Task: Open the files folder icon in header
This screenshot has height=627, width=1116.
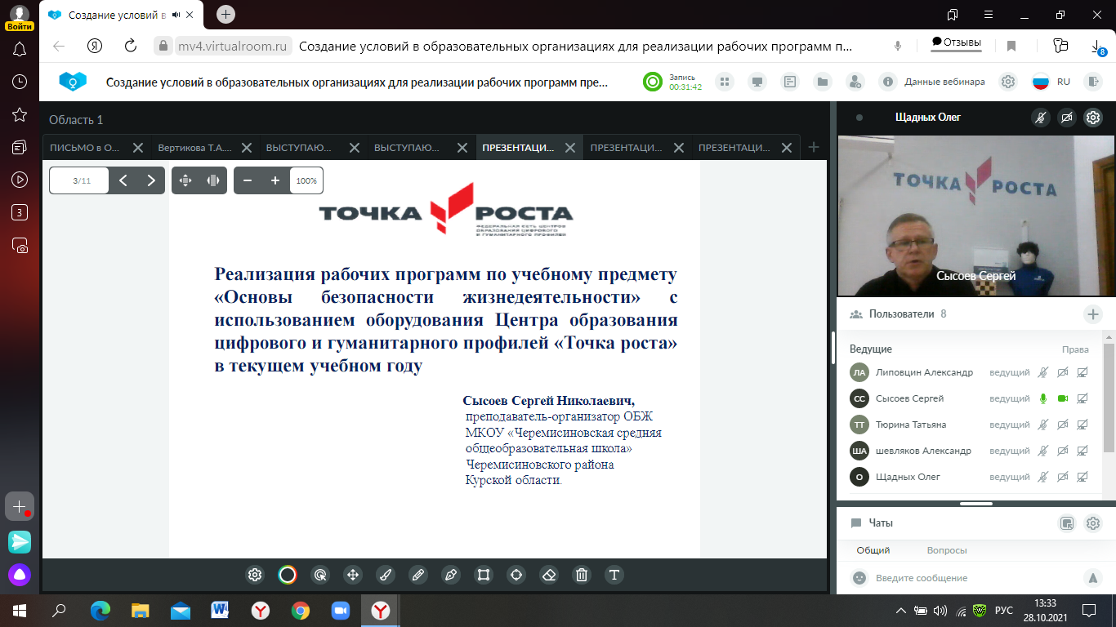Action: coord(823,82)
